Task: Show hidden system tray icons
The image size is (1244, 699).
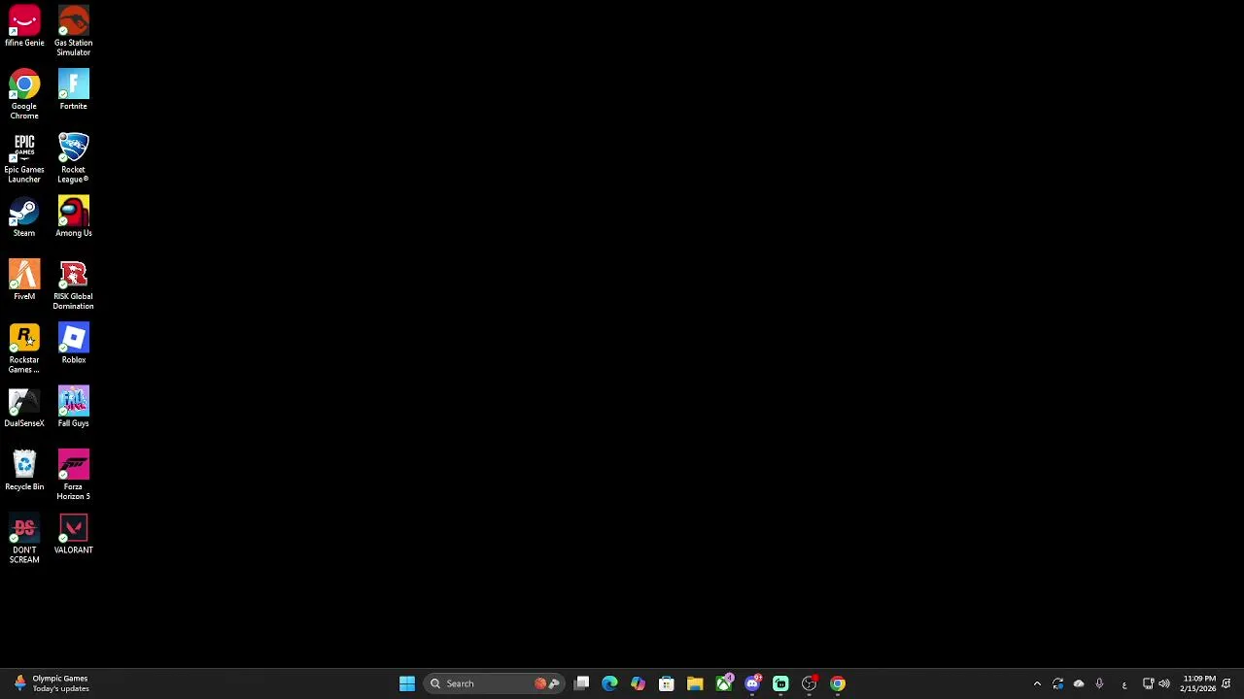Action: coord(1037,683)
